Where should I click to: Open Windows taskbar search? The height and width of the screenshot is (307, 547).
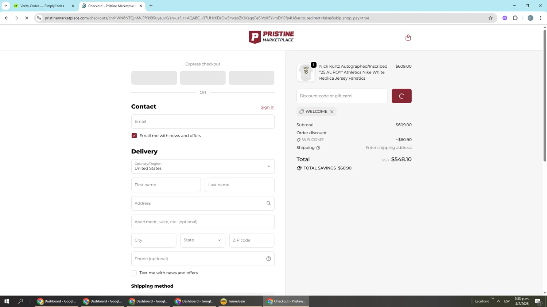(20, 301)
